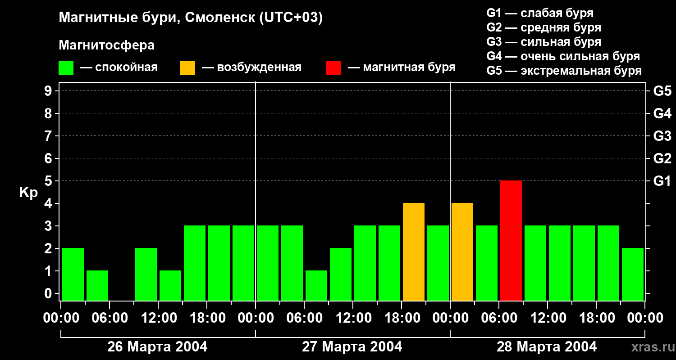Click the G3 label on the right axis

[662, 136]
